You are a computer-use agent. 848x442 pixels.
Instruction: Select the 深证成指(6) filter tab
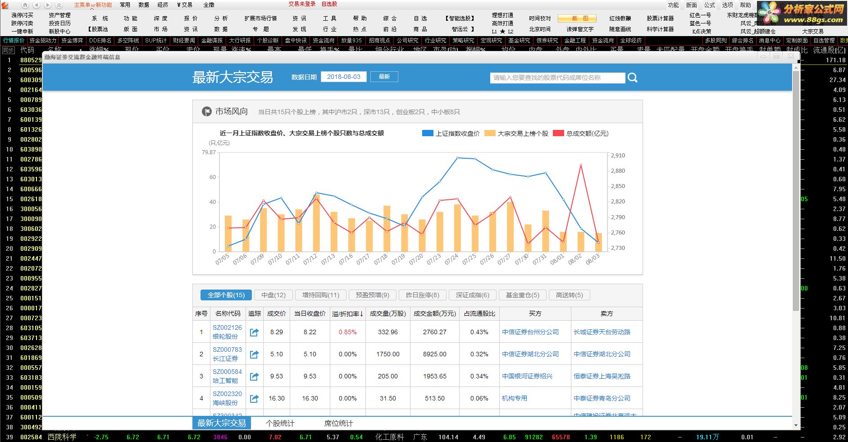[x=472, y=295]
